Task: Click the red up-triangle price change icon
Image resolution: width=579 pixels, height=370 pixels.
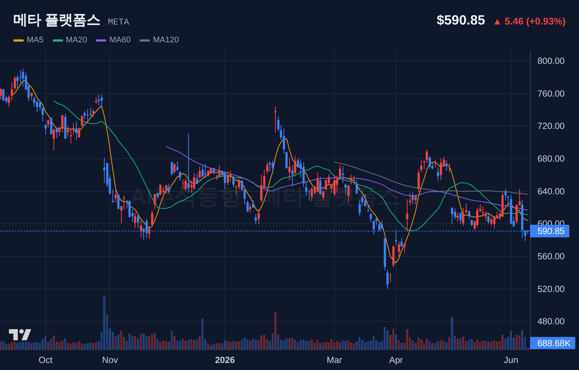Action: point(497,22)
